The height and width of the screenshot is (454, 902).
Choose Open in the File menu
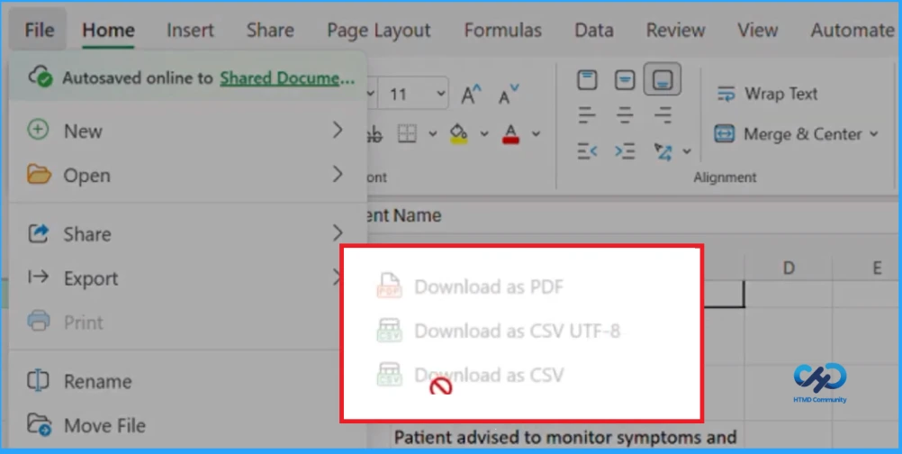pyautogui.click(x=187, y=175)
